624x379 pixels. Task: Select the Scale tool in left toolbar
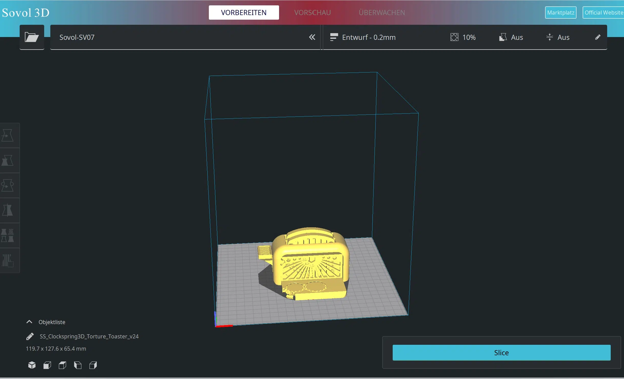coord(8,160)
